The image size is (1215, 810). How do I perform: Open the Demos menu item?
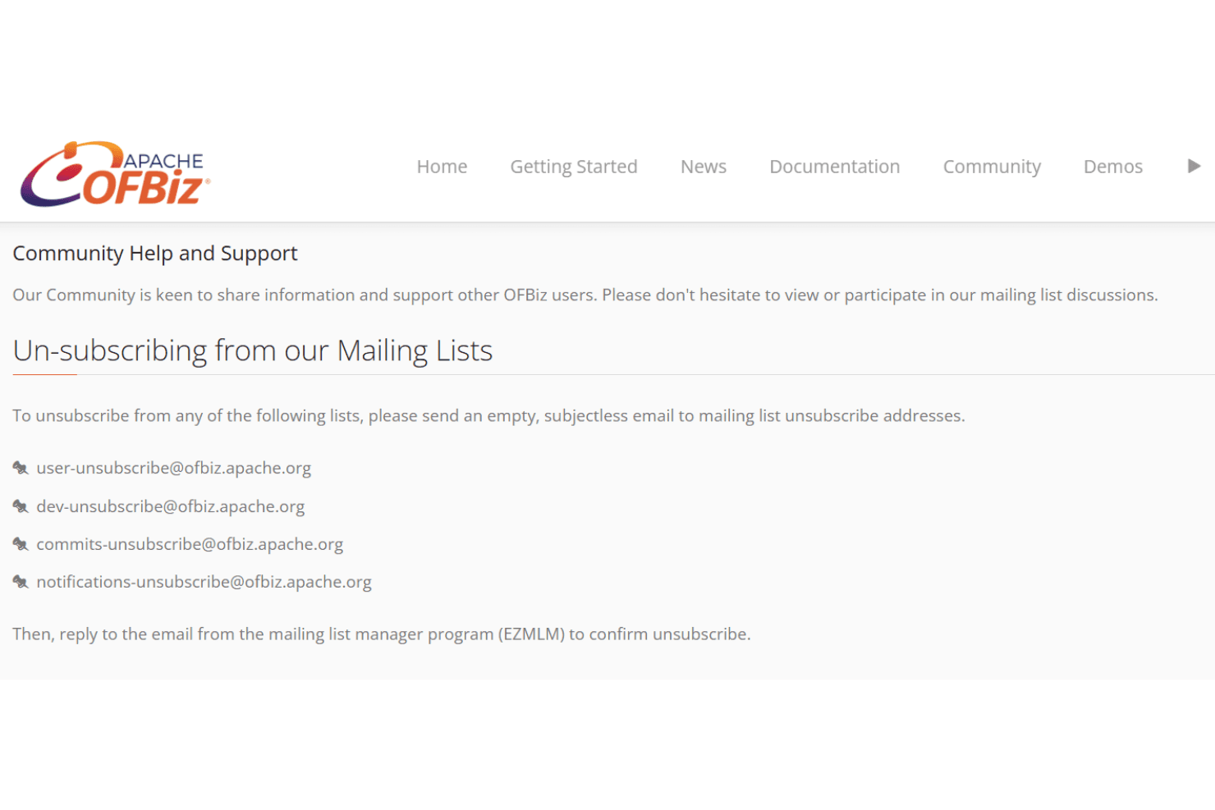pyautogui.click(x=1113, y=167)
